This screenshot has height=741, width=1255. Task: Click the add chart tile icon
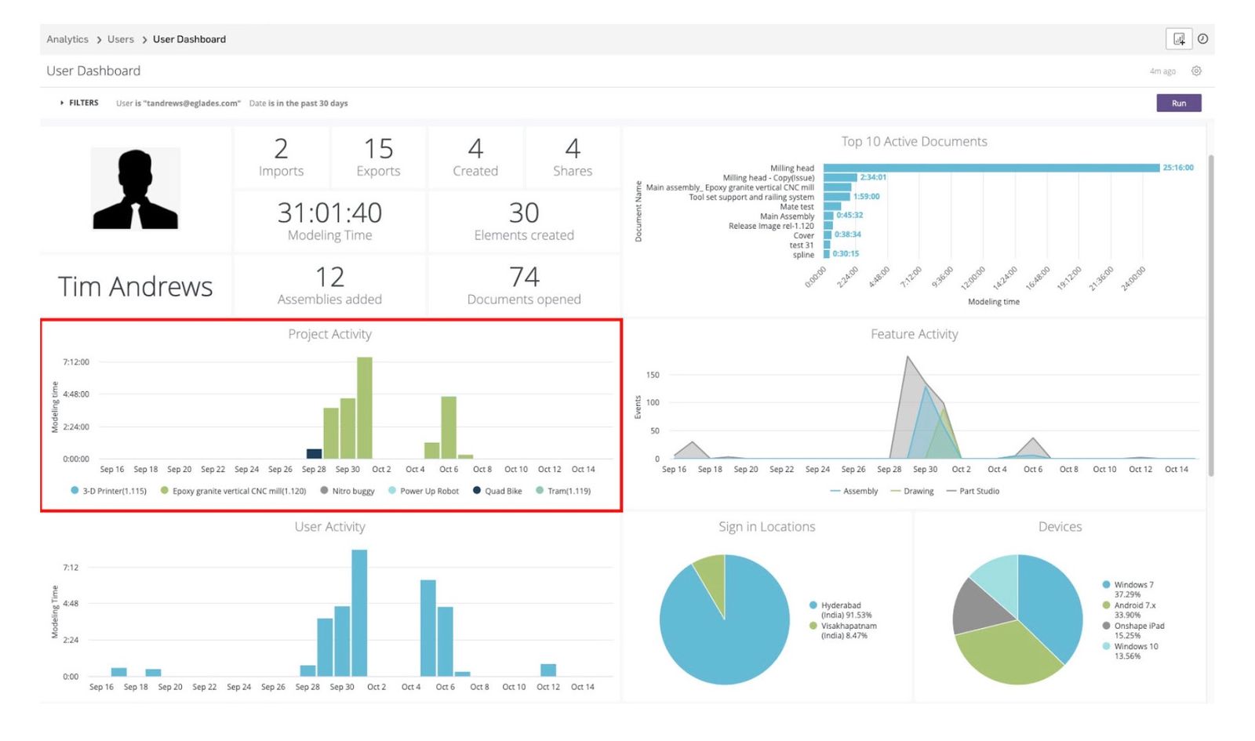coord(1178,39)
